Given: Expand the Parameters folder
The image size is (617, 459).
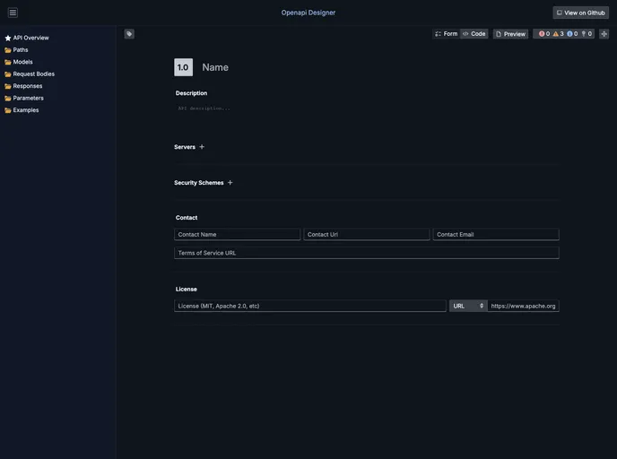Looking at the screenshot, I should pos(24,98).
